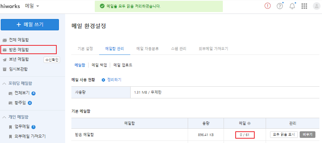
Task: Open the help question mark icon
Action: (x=280, y=6)
